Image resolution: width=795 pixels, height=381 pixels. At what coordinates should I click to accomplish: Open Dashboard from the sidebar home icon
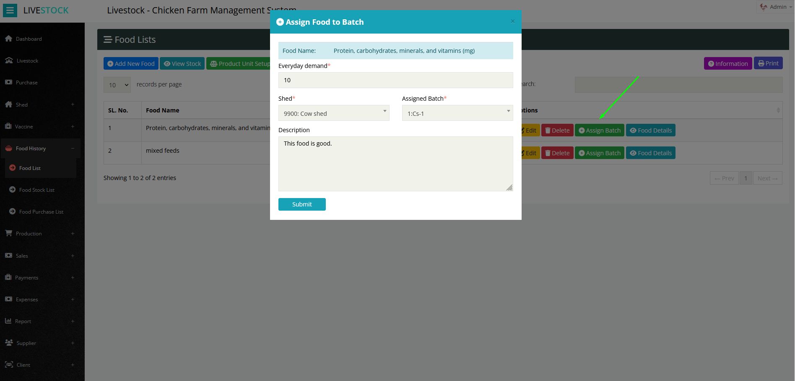click(9, 39)
